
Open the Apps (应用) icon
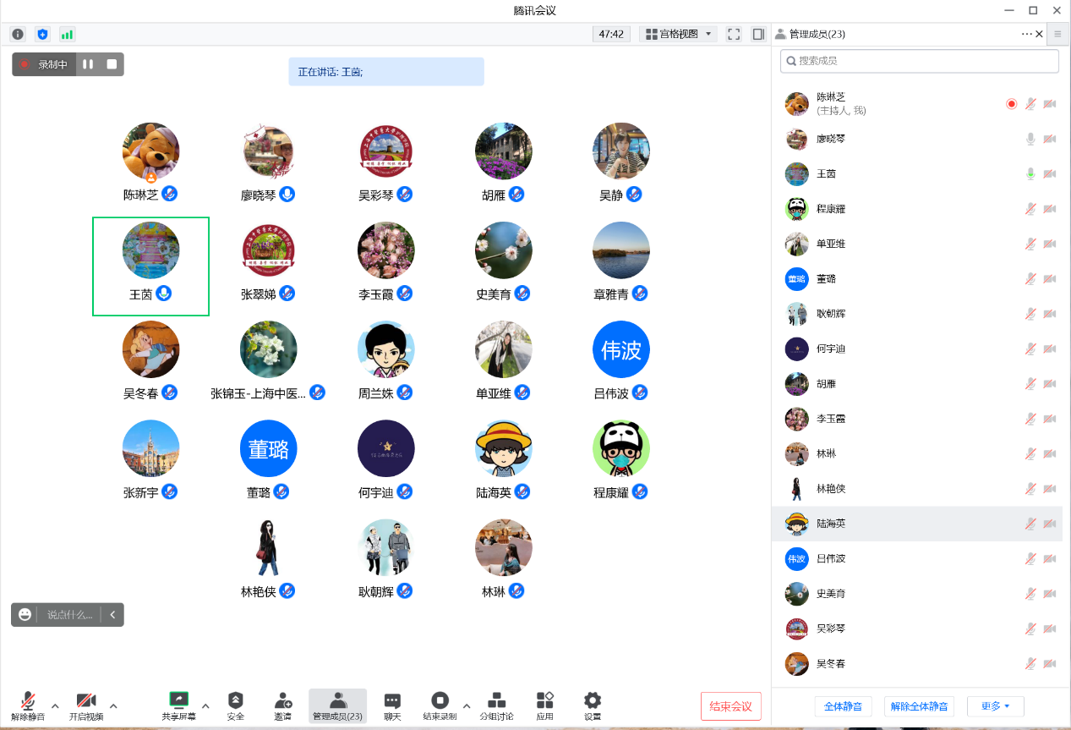tap(544, 706)
